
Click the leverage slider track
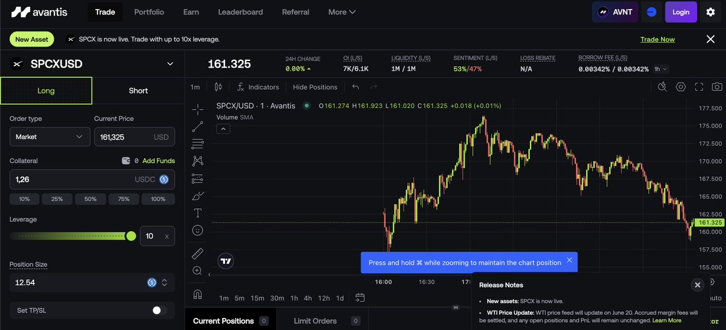[x=70, y=236]
